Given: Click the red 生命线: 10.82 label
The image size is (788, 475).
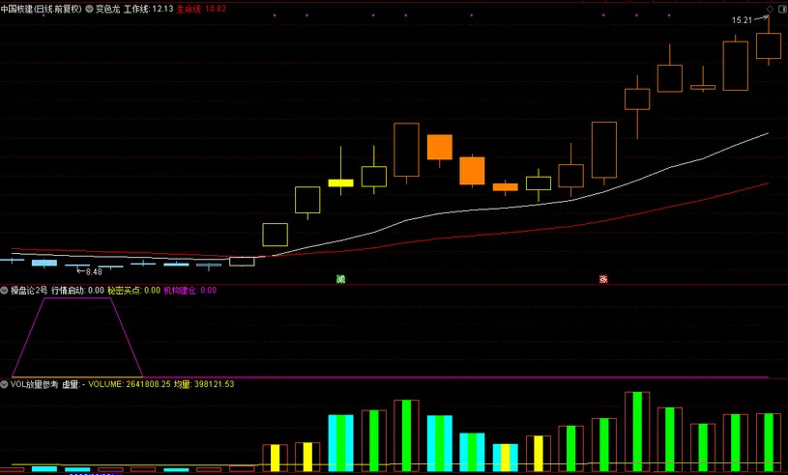Looking at the screenshot, I should point(201,9).
